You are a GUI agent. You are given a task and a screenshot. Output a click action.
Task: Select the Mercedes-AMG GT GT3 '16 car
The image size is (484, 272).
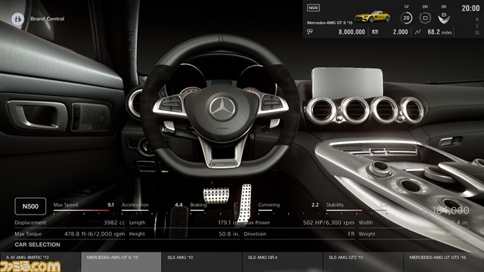coord(444,262)
